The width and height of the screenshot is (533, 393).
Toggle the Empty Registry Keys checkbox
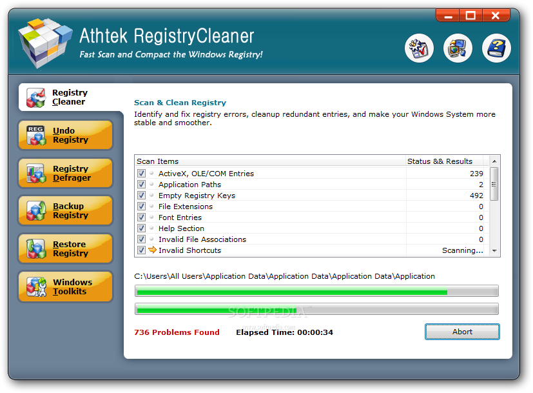[x=141, y=196]
